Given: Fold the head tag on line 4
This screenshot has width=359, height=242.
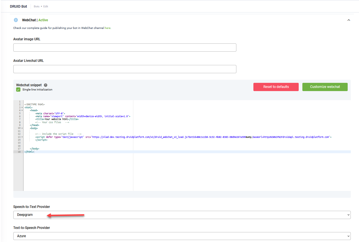Looking at the screenshot, I should coord(22,110).
